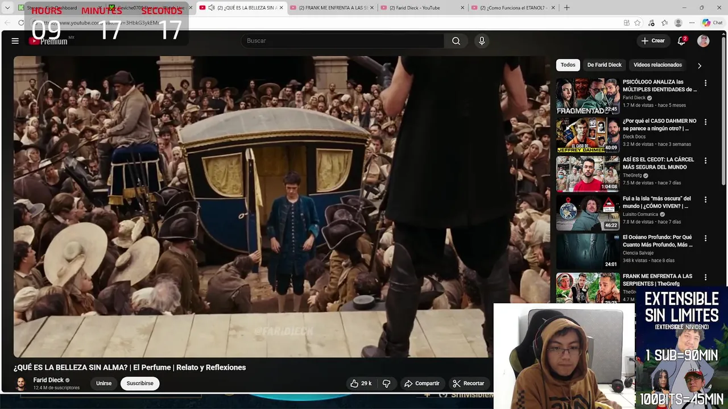Image resolution: width=728 pixels, height=409 pixels.
Task: Open options for CECOT video
Action: point(705,161)
